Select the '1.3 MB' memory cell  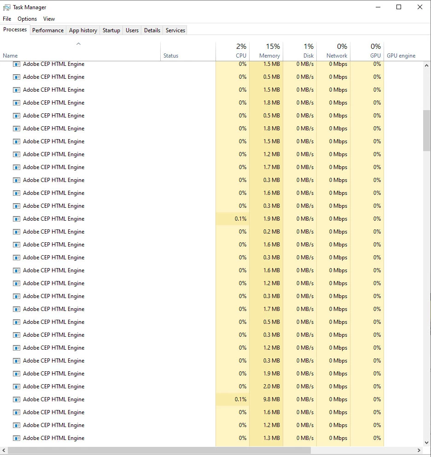(x=266, y=438)
